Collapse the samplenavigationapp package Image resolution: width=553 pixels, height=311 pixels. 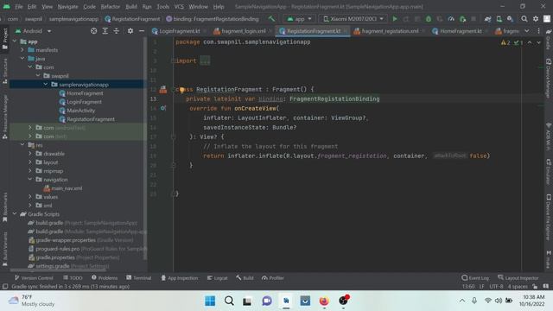point(46,85)
